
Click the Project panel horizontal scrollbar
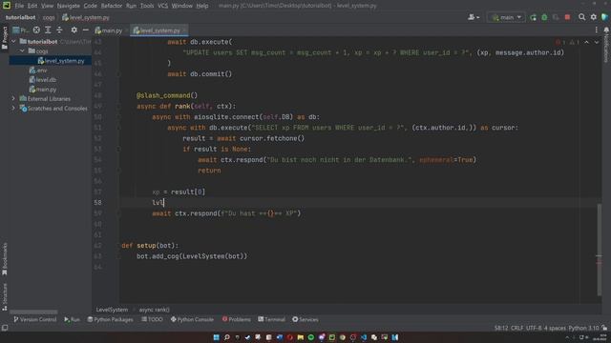point(33,312)
